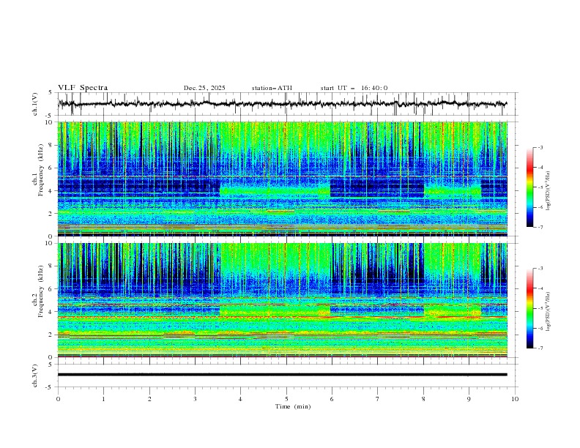Viewport: 580px width, 448px height.
Task: Click the -7 tick on lower colorbar
Action: coord(540,348)
